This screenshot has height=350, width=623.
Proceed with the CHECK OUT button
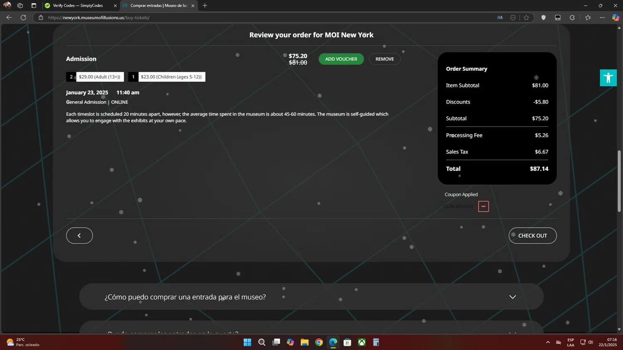pyautogui.click(x=532, y=236)
